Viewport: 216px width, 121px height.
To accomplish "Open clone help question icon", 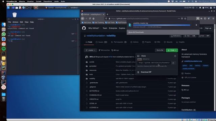I will pyautogui.click(x=175, y=56).
